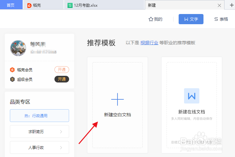Screen dimensions: 235x157
Task: Click the star icon next to 我的
Action: (151, 19)
